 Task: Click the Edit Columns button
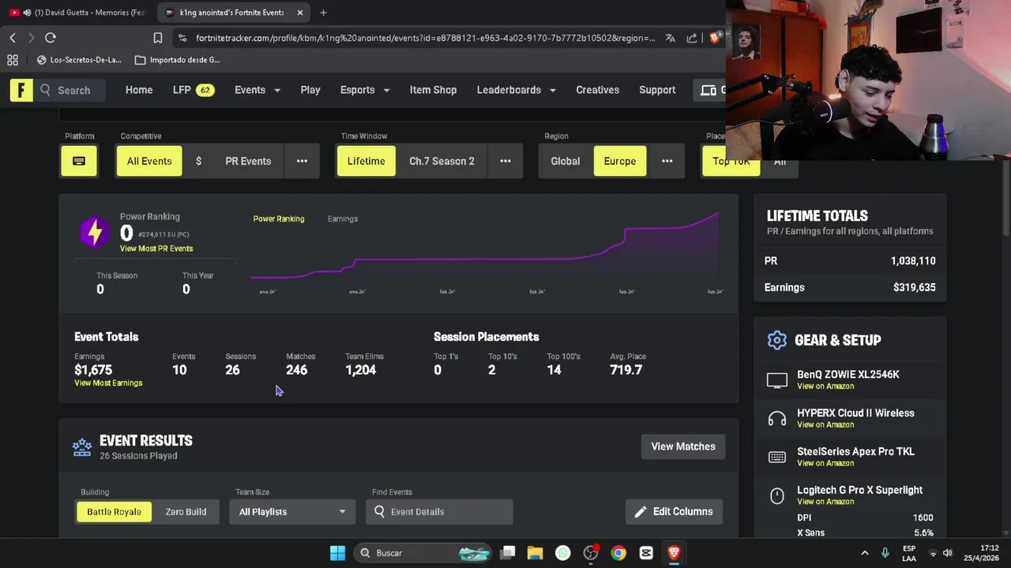point(674,512)
